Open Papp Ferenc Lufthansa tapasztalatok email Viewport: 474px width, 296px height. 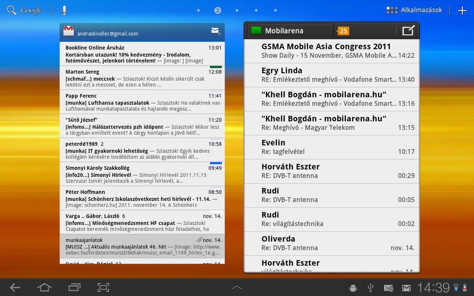(142, 102)
